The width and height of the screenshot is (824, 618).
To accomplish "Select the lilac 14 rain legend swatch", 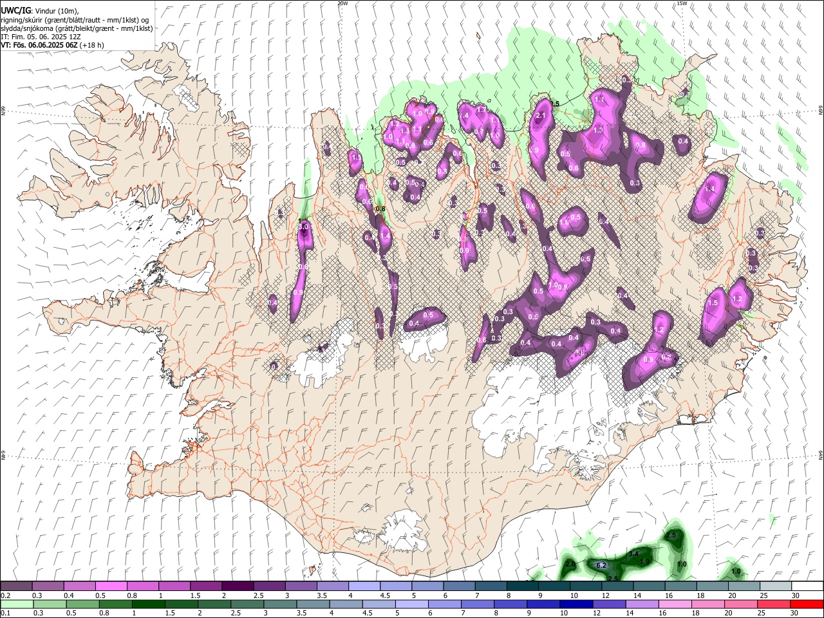I will coord(642,604).
